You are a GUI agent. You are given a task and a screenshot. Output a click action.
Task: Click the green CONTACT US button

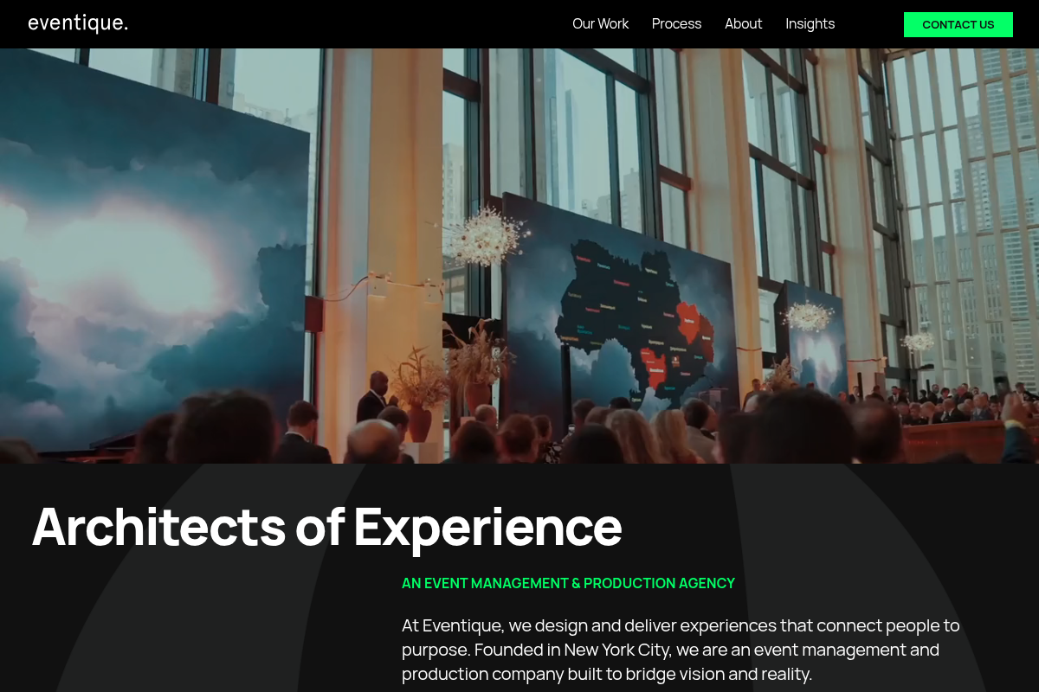(958, 24)
